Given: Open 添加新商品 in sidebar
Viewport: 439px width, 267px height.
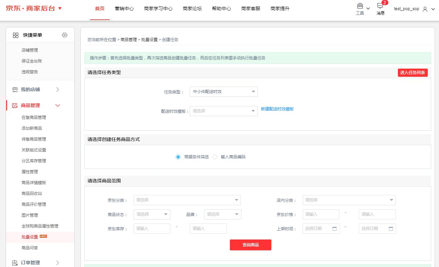Looking at the screenshot, I should pos(32,128).
